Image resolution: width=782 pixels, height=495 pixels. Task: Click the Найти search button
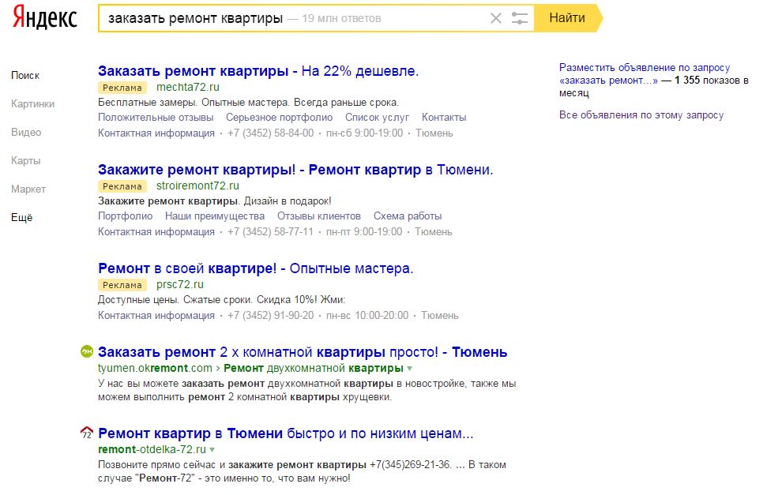pyautogui.click(x=568, y=18)
